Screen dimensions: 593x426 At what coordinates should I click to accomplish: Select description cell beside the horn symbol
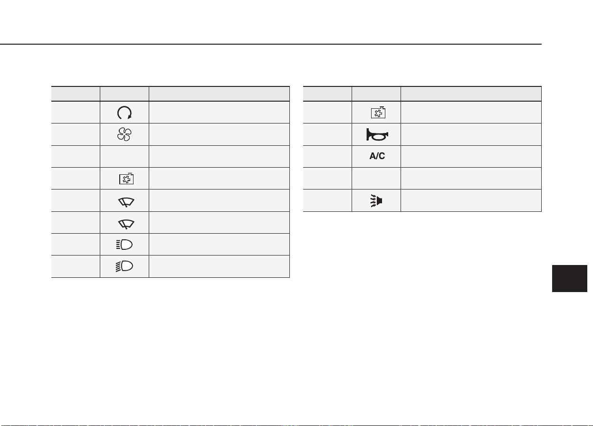coord(471,134)
